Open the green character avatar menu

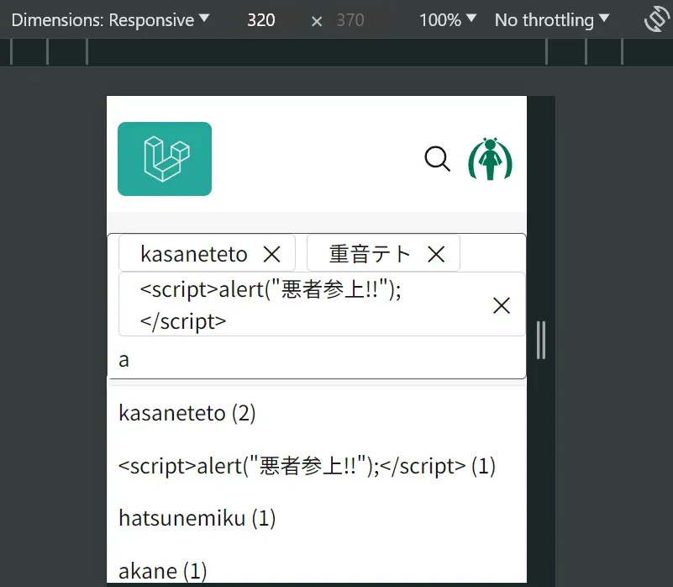[x=490, y=159]
